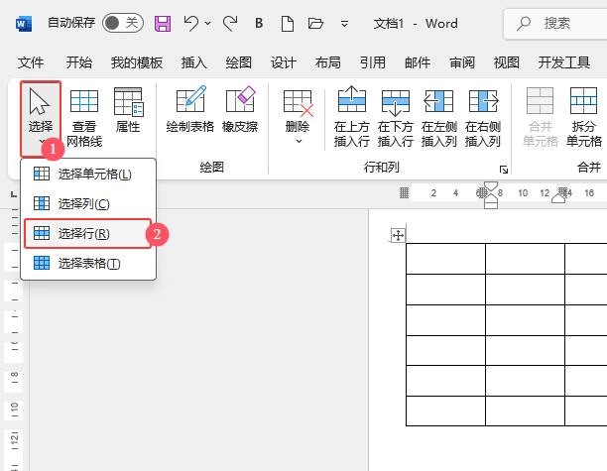Screen dimensions: 607x471
Task: Click the bottom-left table cell
Action: 445,412
